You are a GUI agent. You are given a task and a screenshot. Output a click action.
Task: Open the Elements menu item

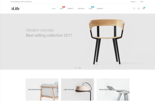point(100,8)
